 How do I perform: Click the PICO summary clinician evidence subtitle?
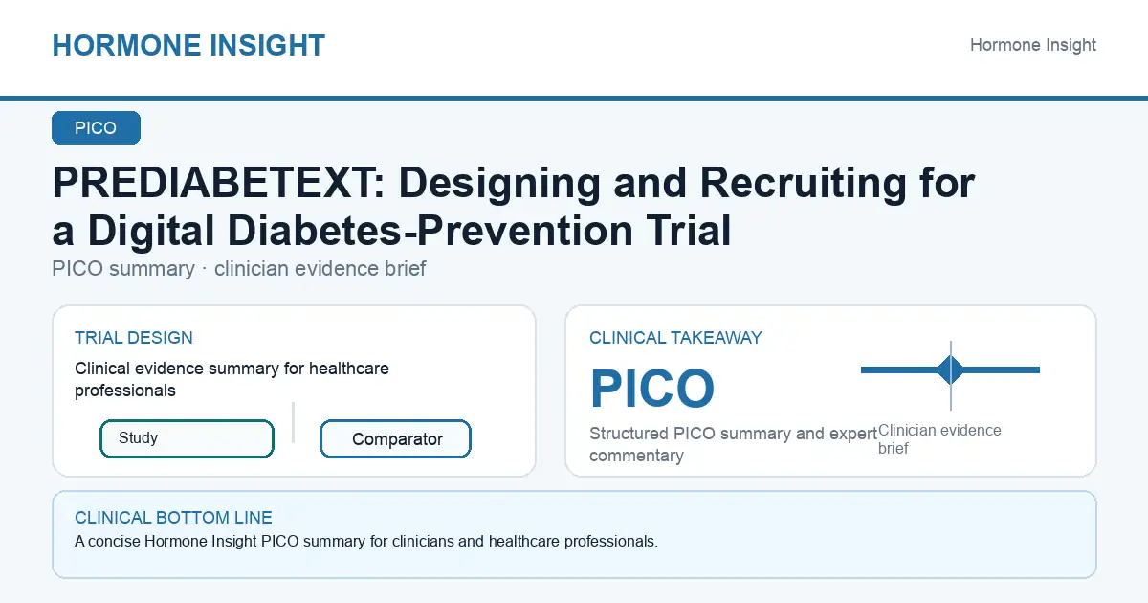(x=239, y=269)
